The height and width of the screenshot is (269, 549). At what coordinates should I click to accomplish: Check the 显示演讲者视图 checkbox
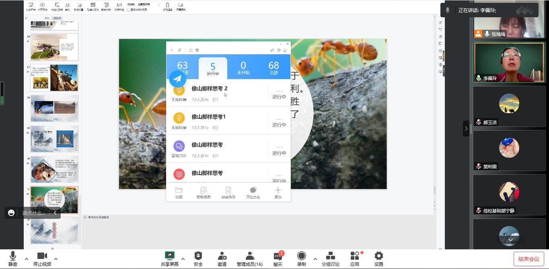[128, 10]
